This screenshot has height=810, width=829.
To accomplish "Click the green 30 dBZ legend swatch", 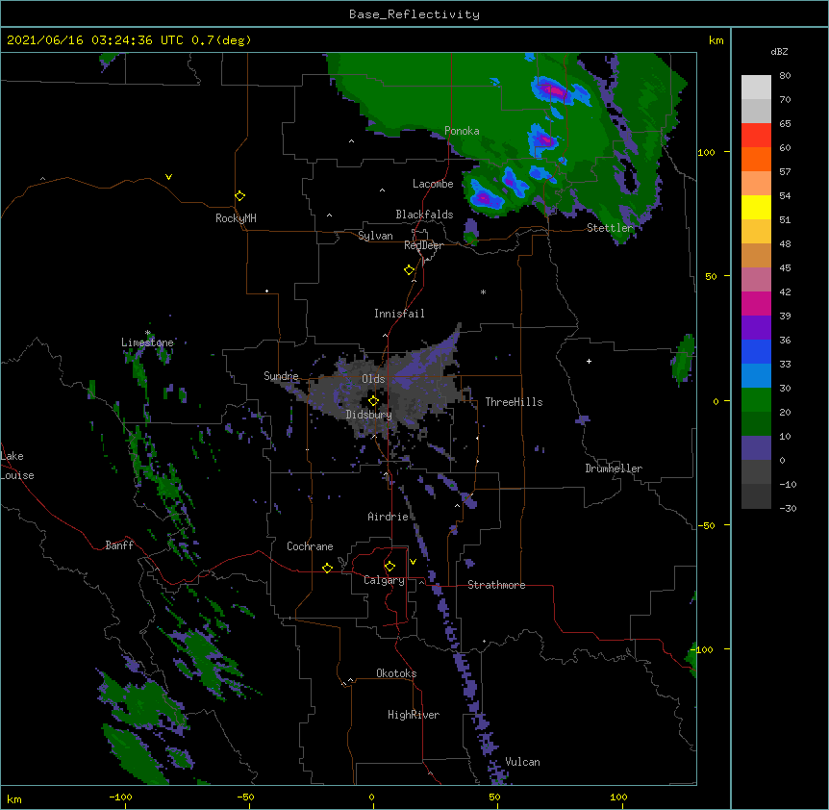I will click(756, 400).
